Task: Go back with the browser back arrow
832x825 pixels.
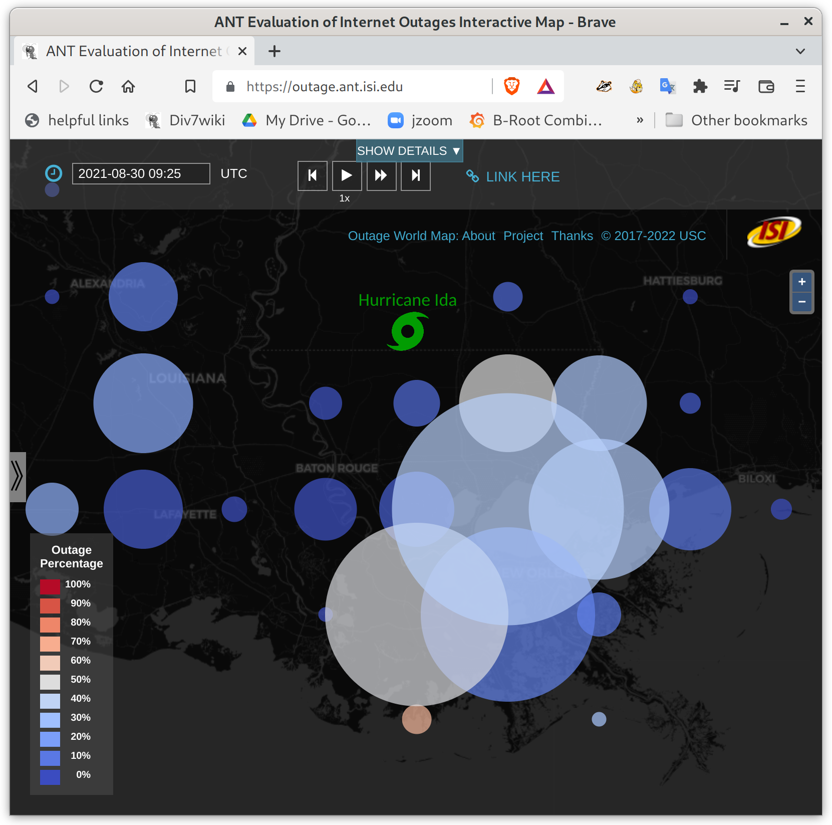Action: [33, 87]
